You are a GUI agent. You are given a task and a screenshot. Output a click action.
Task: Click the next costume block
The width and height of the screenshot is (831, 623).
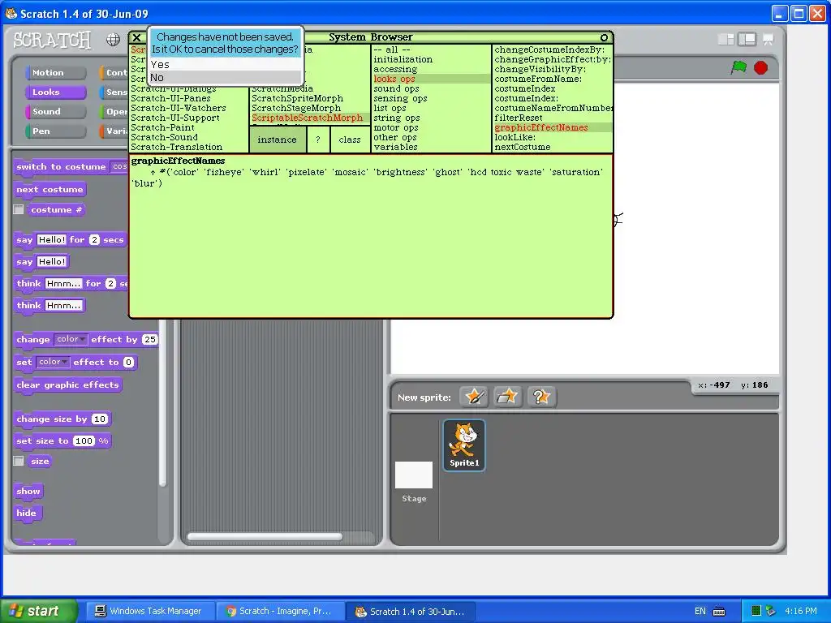50,190
